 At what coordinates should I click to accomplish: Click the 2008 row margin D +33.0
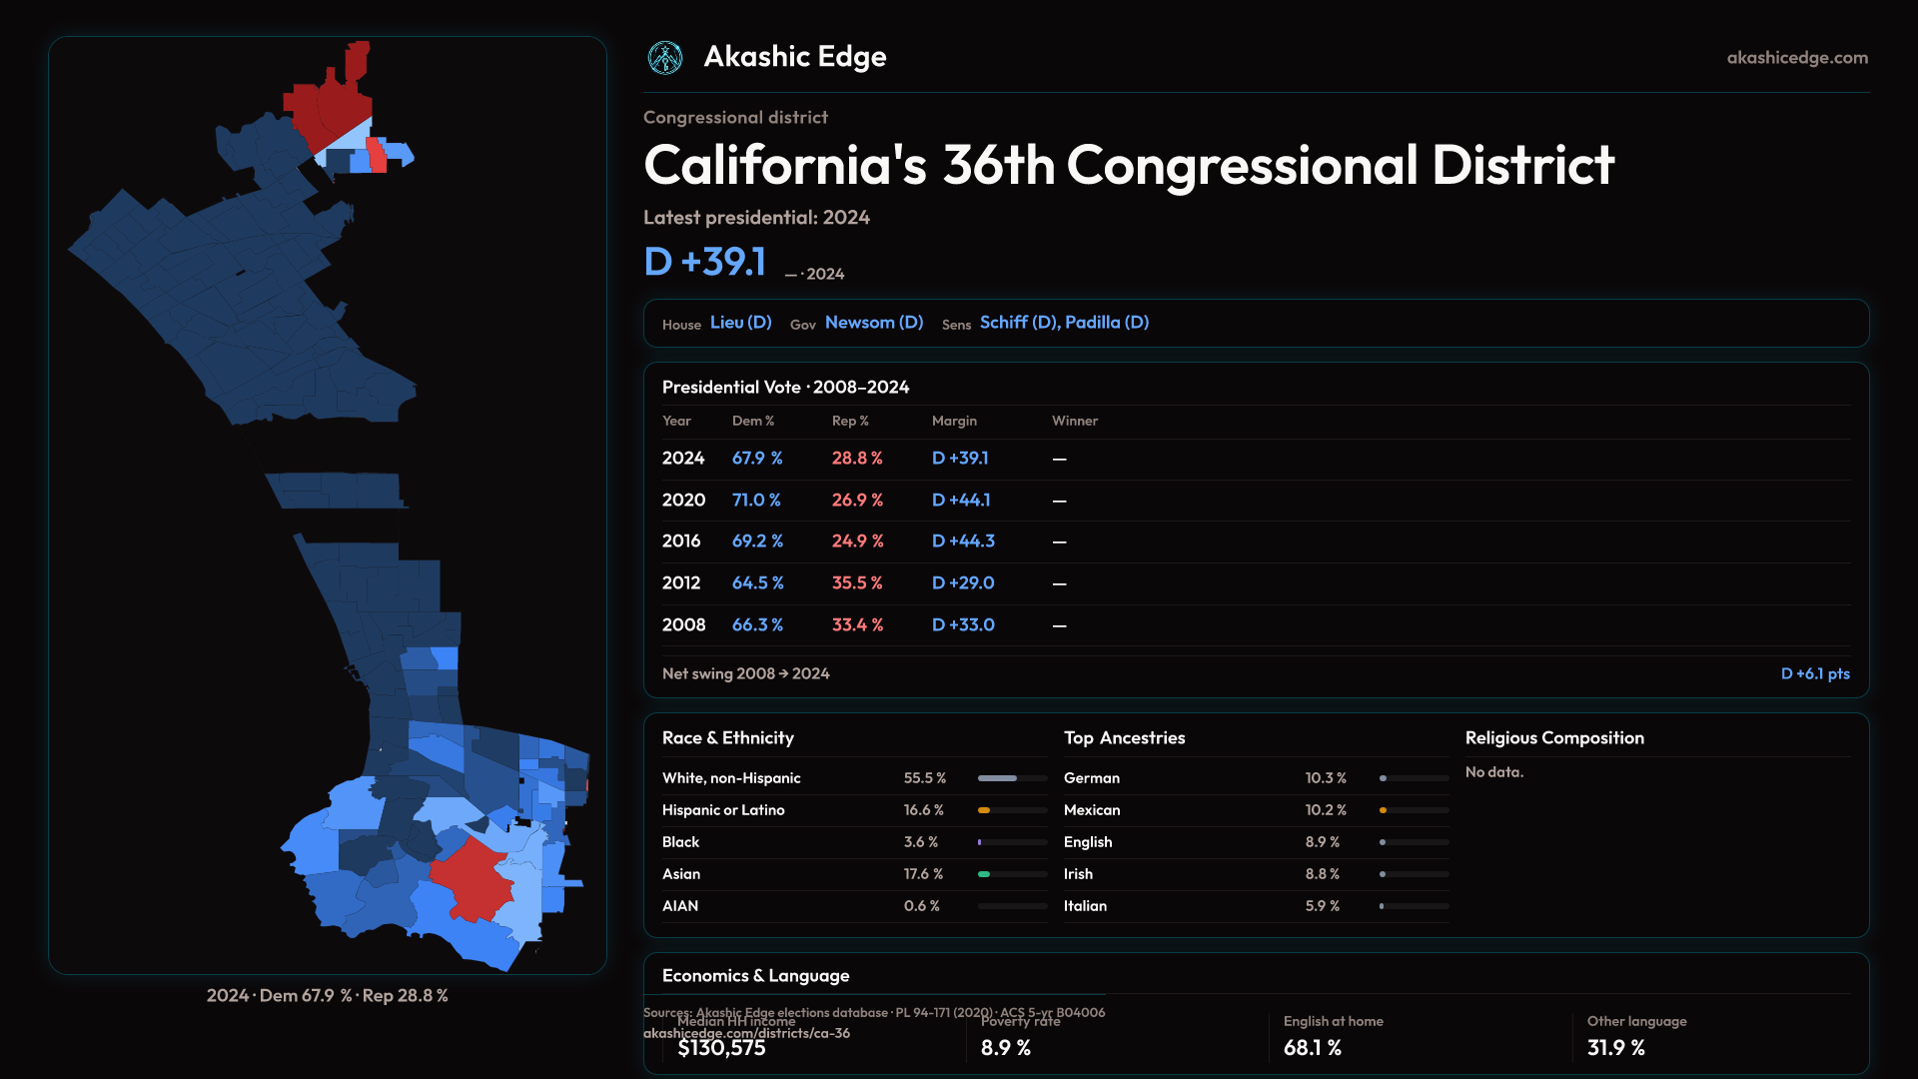[963, 625]
